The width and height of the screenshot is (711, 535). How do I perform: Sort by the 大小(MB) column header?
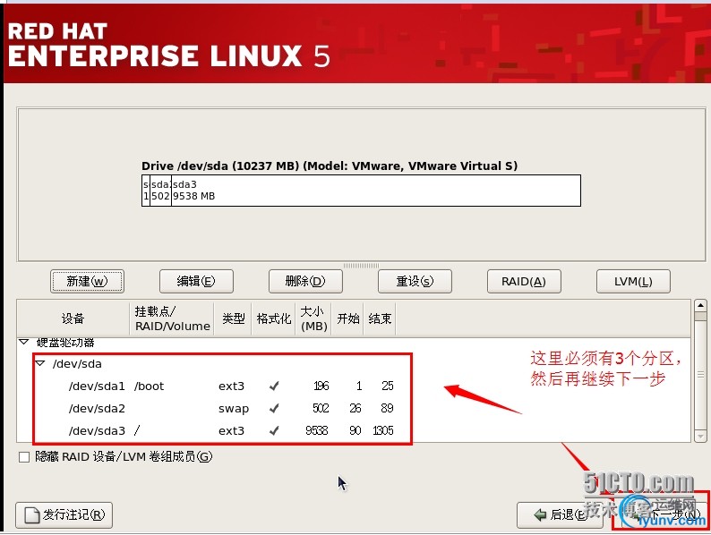(313, 318)
